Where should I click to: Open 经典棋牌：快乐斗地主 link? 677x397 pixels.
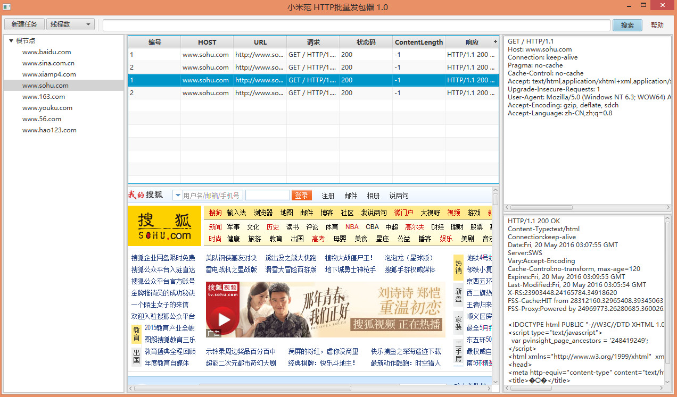[x=321, y=363]
